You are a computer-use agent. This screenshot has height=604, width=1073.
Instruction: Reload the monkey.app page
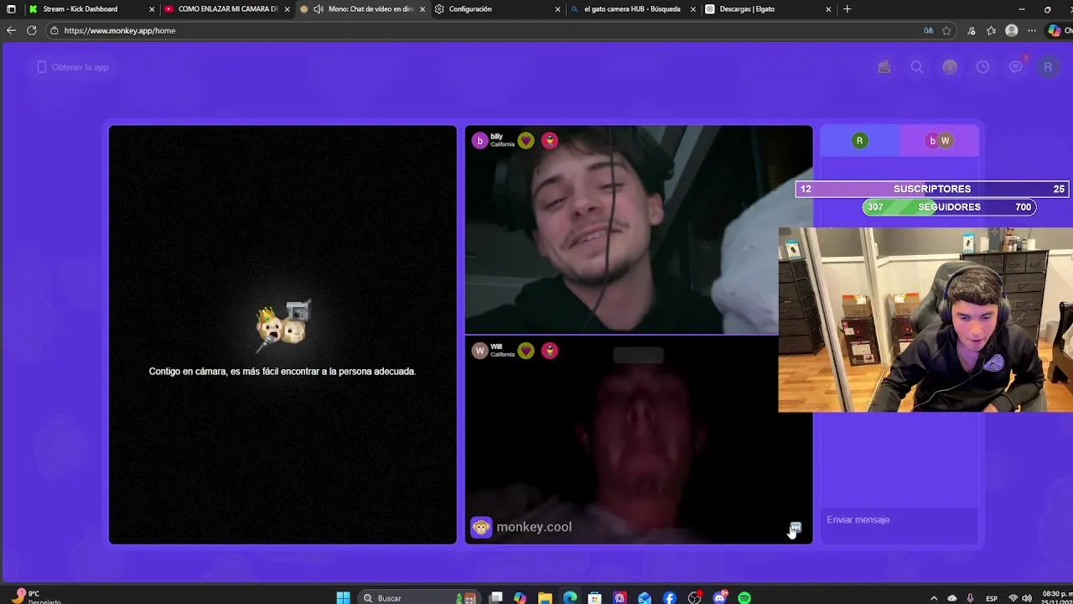31,30
